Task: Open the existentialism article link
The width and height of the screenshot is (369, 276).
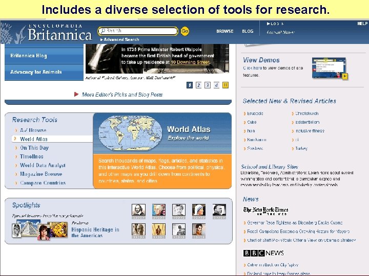Action: tap(307, 122)
